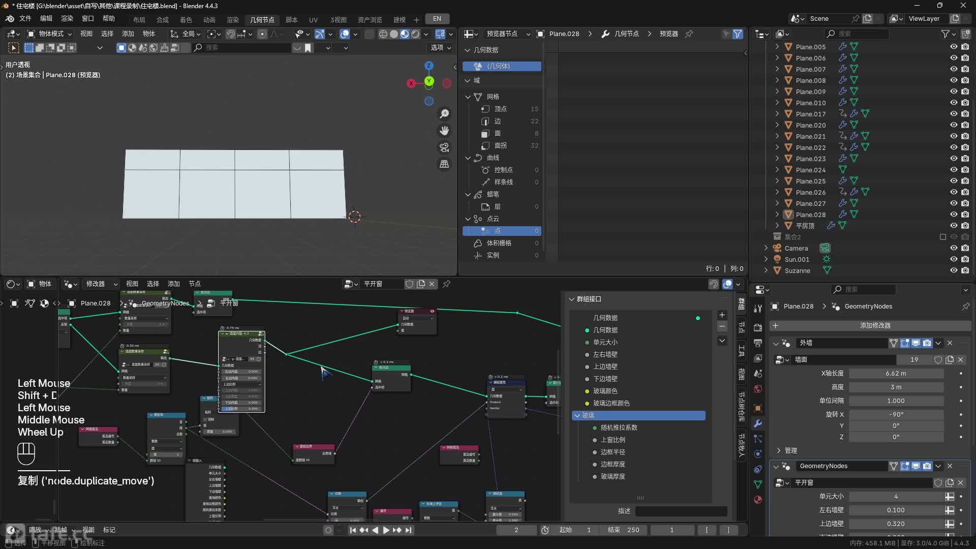Select solid viewport shading sphere

coord(393,34)
